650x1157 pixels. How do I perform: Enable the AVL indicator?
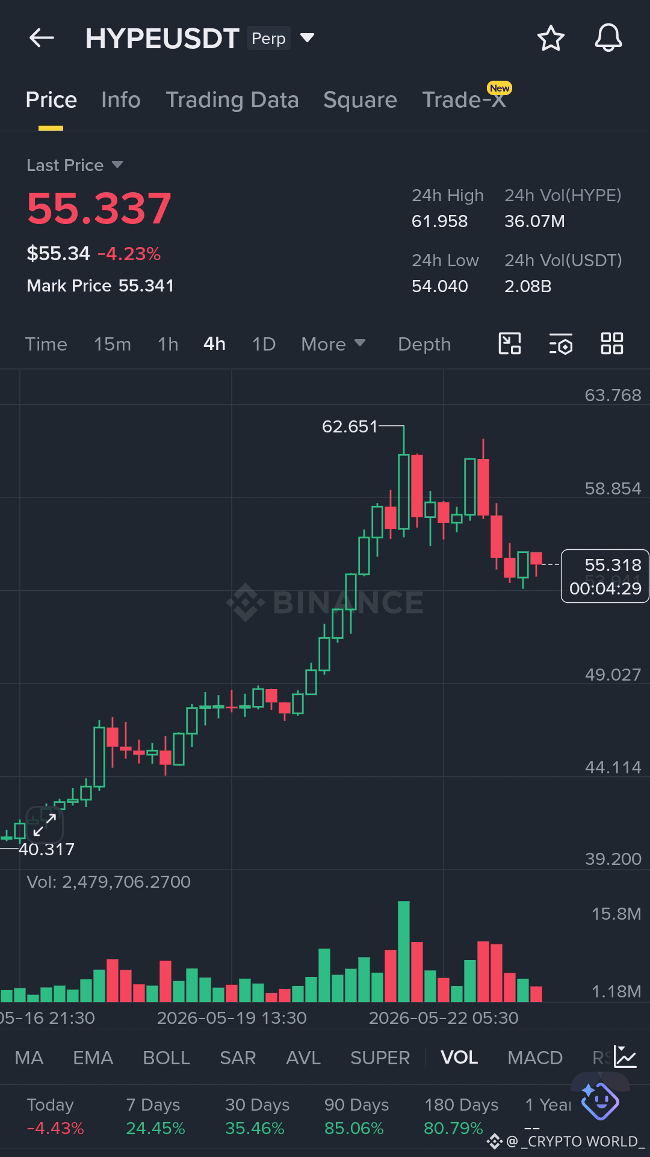(303, 1058)
